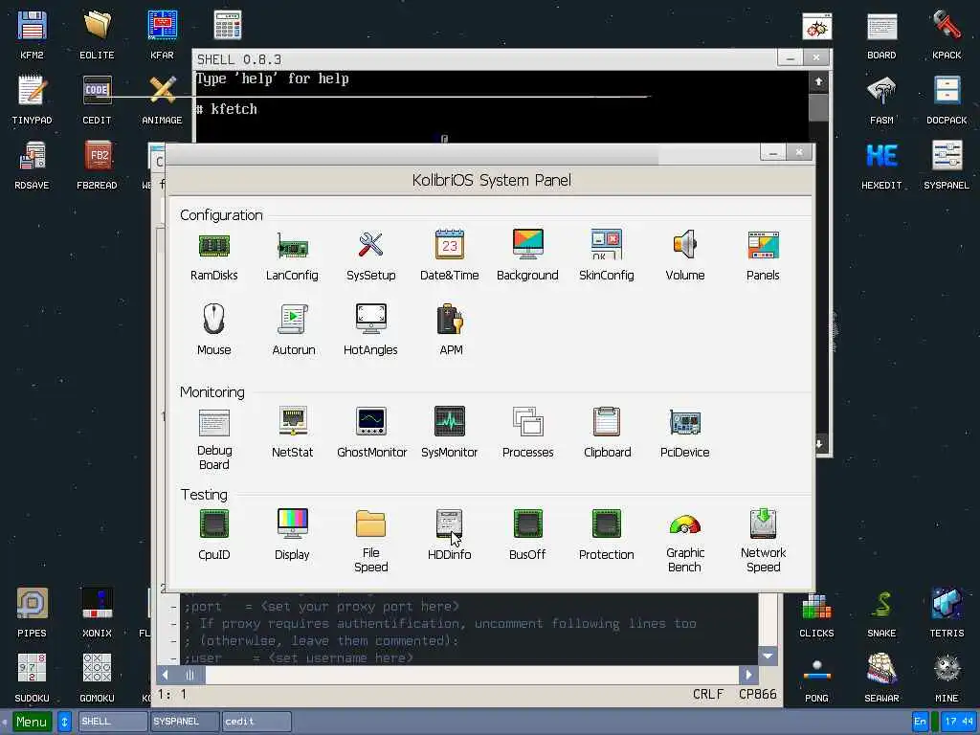Open Background wallpaper settings
The image size is (980, 735).
527,256
